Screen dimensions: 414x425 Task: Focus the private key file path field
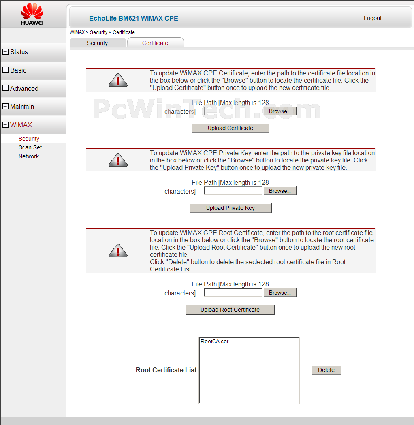tap(233, 191)
